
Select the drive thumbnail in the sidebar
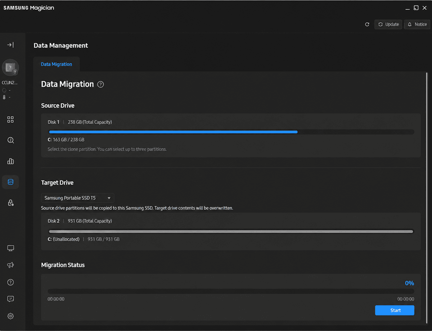pyautogui.click(x=10, y=68)
